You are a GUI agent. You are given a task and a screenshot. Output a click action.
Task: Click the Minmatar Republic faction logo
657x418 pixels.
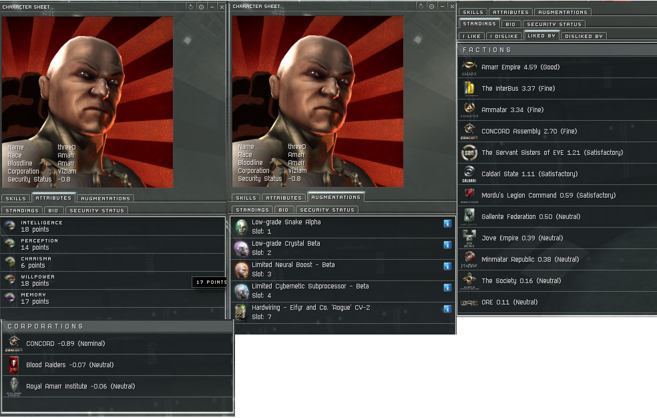[x=469, y=260]
